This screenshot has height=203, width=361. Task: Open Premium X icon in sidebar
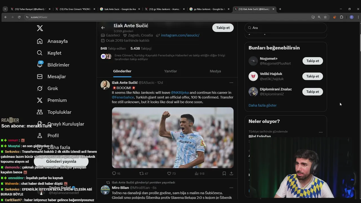point(40,100)
